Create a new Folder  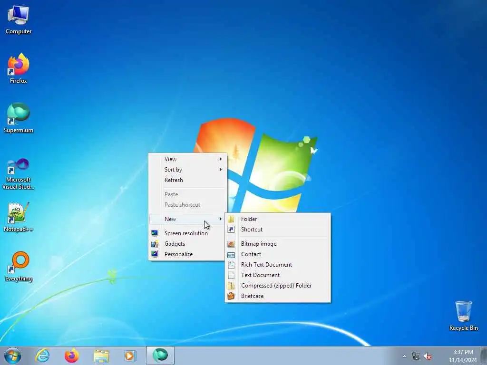pyautogui.click(x=278, y=219)
